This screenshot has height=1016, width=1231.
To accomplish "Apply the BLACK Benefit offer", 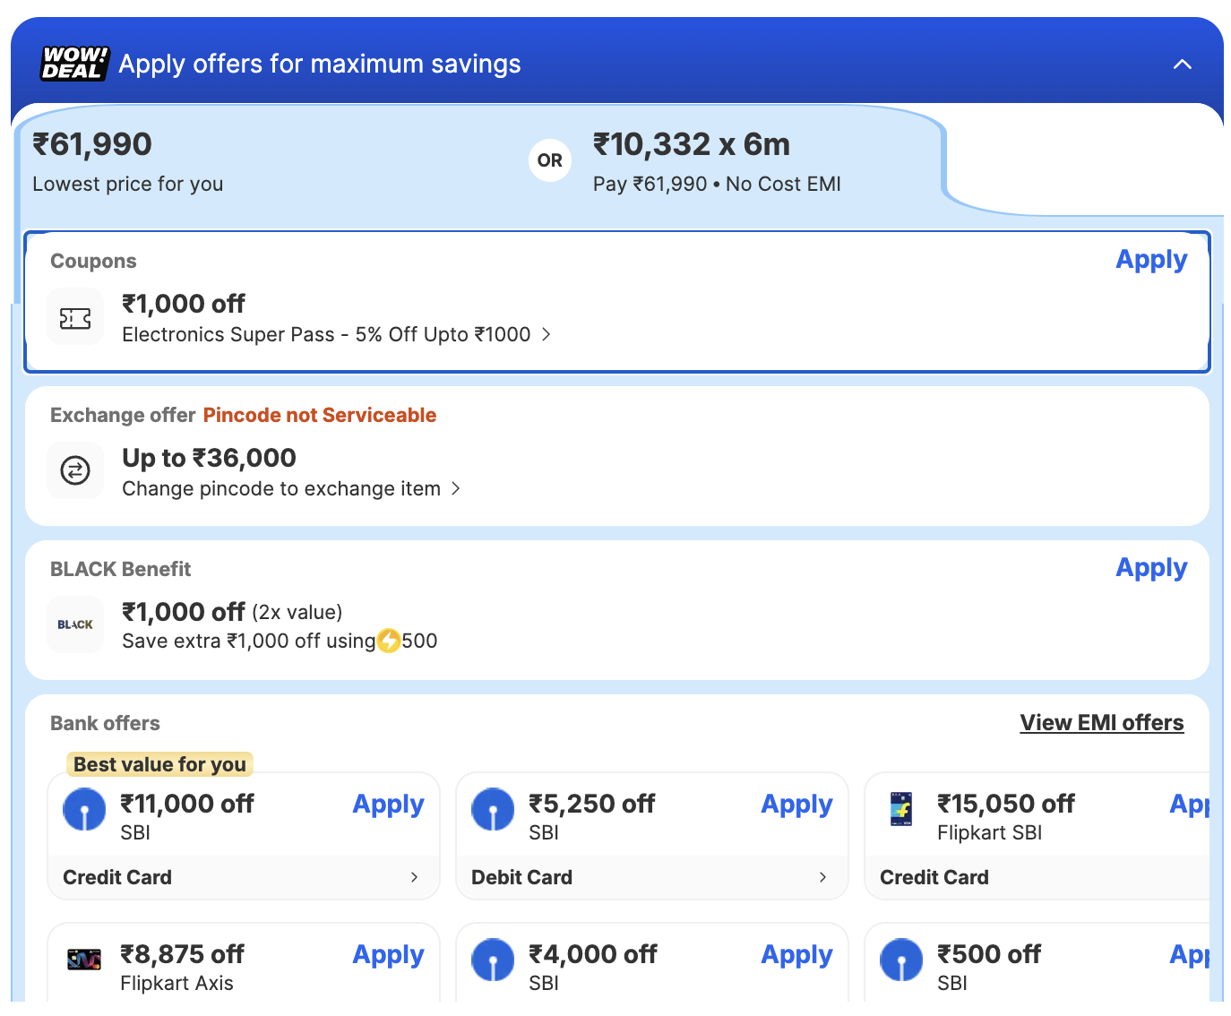I will pyautogui.click(x=1150, y=568).
